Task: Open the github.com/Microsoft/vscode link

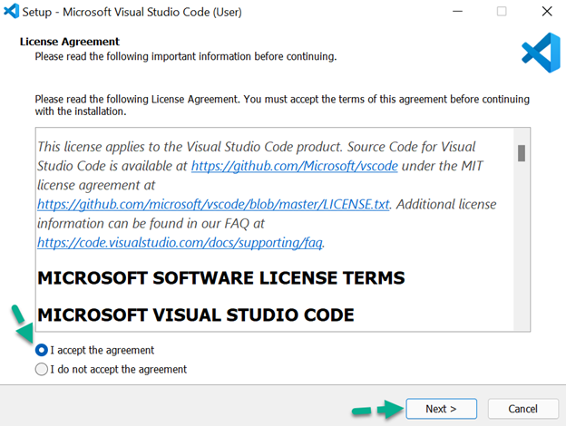Action: 294,166
